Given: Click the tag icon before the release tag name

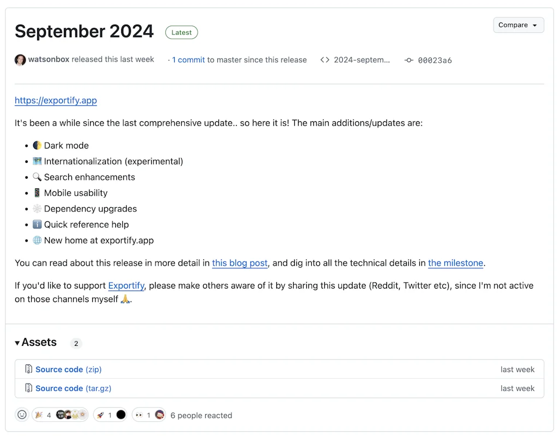Looking at the screenshot, I should [x=326, y=60].
